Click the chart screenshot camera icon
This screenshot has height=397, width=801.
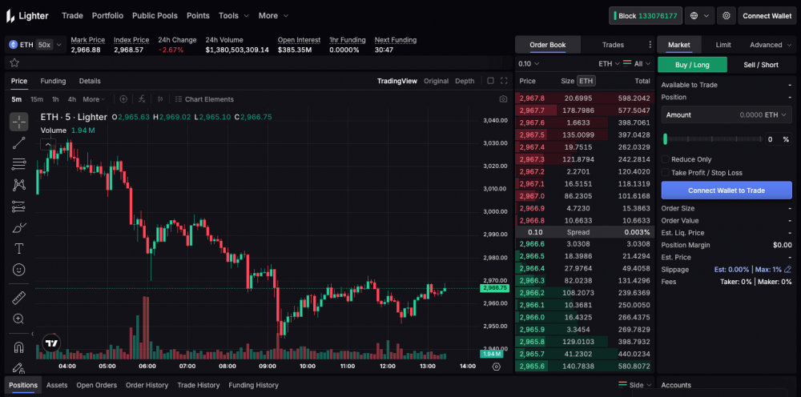pyautogui.click(x=503, y=99)
